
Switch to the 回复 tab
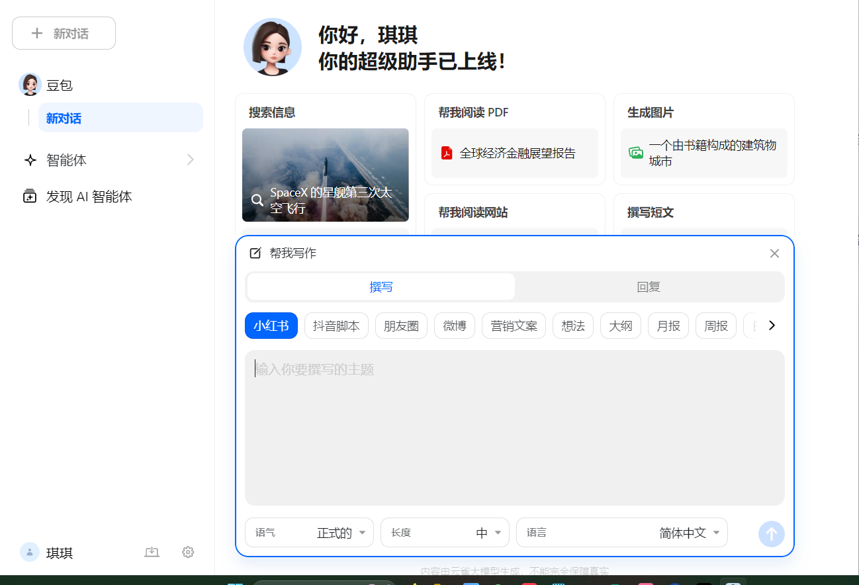click(x=649, y=287)
